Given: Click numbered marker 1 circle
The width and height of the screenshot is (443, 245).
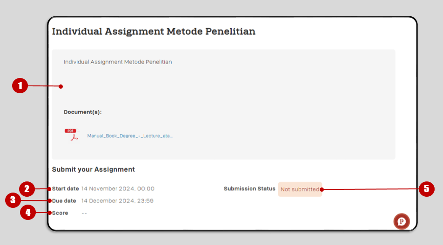Looking at the screenshot, I should 20,85.
